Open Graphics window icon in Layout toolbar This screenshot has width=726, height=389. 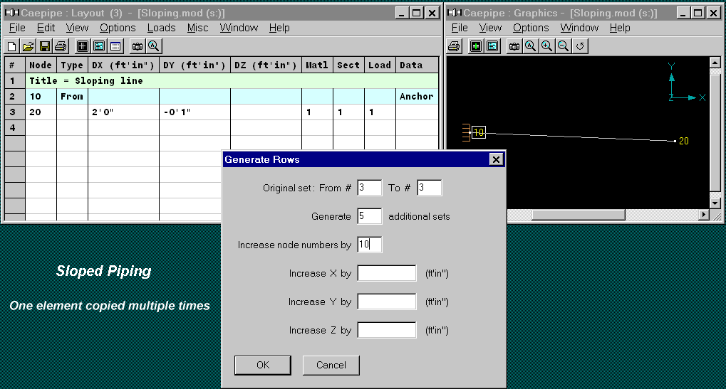click(83, 46)
